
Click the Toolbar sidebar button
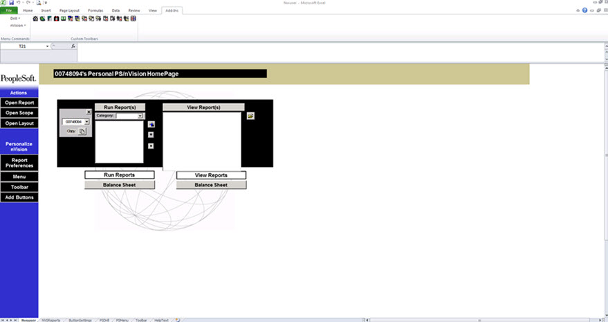pos(19,187)
